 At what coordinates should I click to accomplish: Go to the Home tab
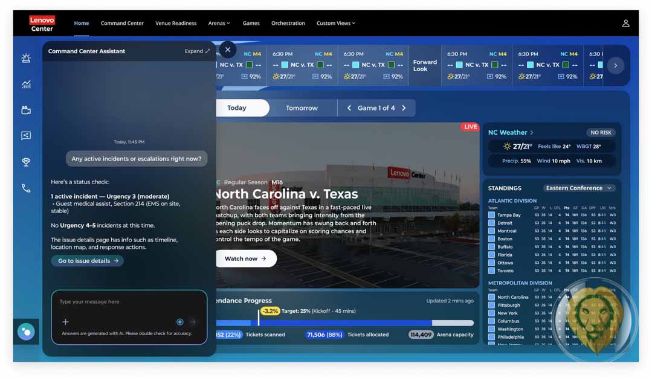tap(82, 24)
